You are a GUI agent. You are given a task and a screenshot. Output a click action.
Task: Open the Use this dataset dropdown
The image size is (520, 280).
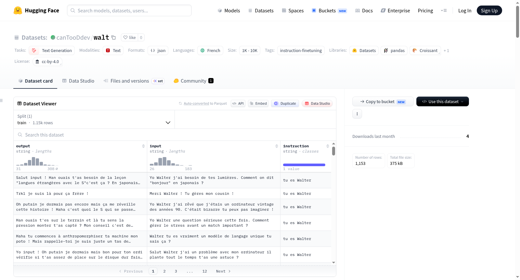click(443, 101)
